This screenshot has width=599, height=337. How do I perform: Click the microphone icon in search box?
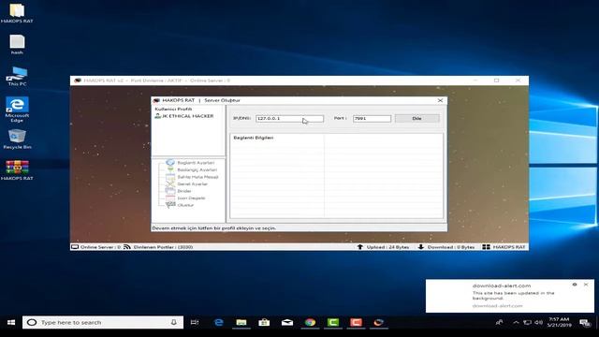[x=174, y=322]
